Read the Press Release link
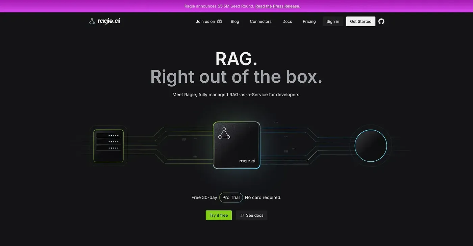Viewport: 473px width, 246px height. 278,6
